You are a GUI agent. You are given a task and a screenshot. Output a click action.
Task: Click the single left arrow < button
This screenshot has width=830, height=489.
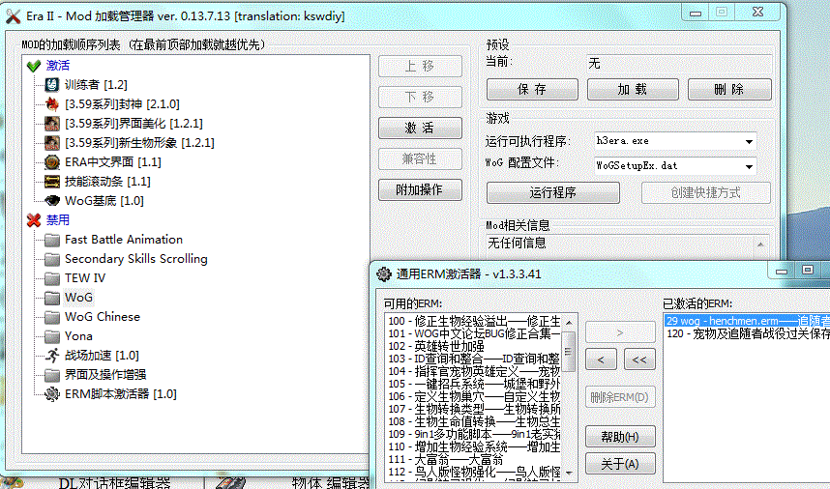[601, 360]
